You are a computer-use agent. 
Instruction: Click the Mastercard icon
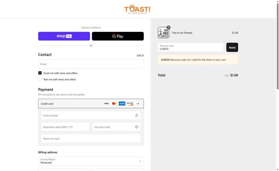tap(114, 103)
